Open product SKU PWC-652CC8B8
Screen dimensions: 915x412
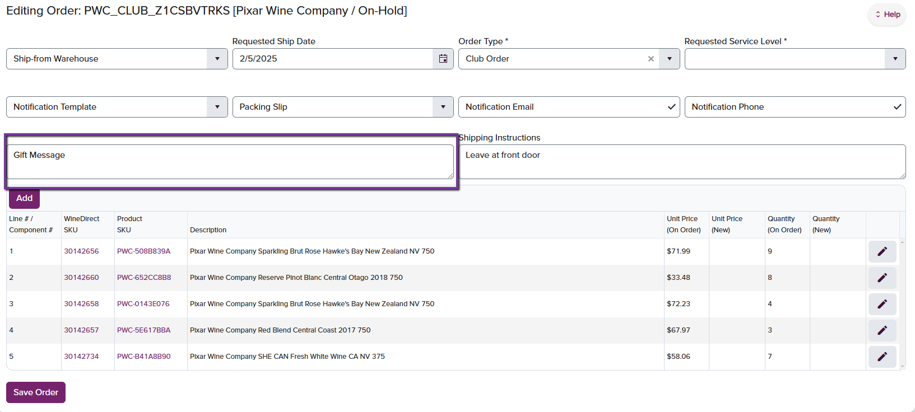(x=144, y=278)
